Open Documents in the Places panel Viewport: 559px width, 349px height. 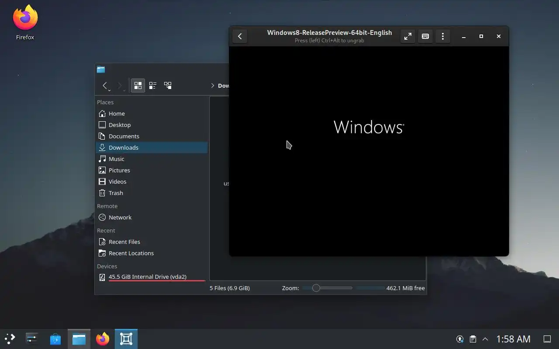152,136
